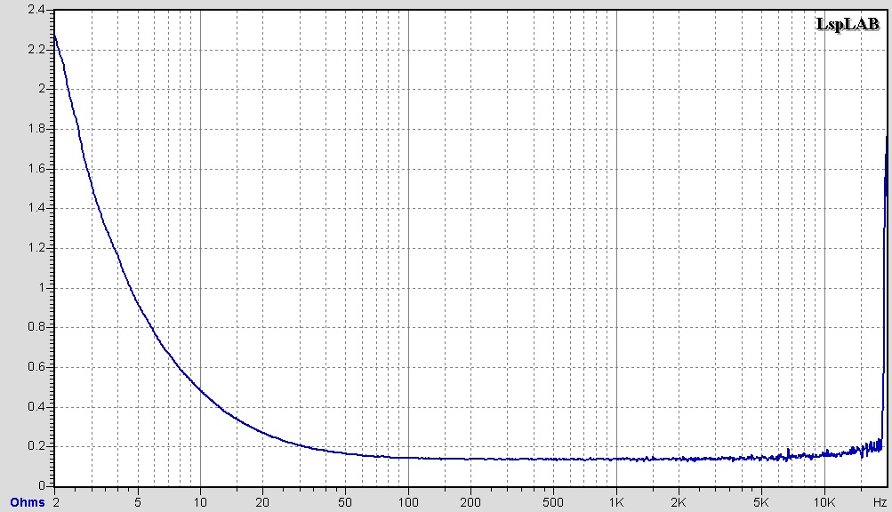
Task: Select the "100" frequency axis tick label
Action: [x=408, y=502]
